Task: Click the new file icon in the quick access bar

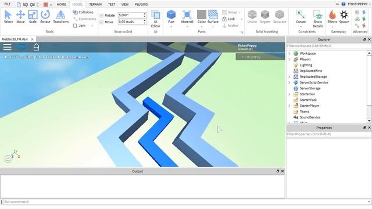Action: [19, 4]
